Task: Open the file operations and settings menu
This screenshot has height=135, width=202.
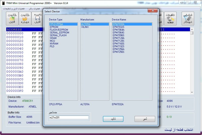Action: [x=14, y=9]
